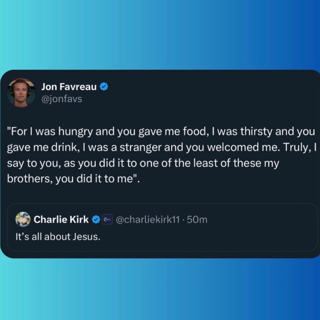Open the Charlie Kirk display name
This screenshot has height=320, width=320.
click(x=61, y=220)
